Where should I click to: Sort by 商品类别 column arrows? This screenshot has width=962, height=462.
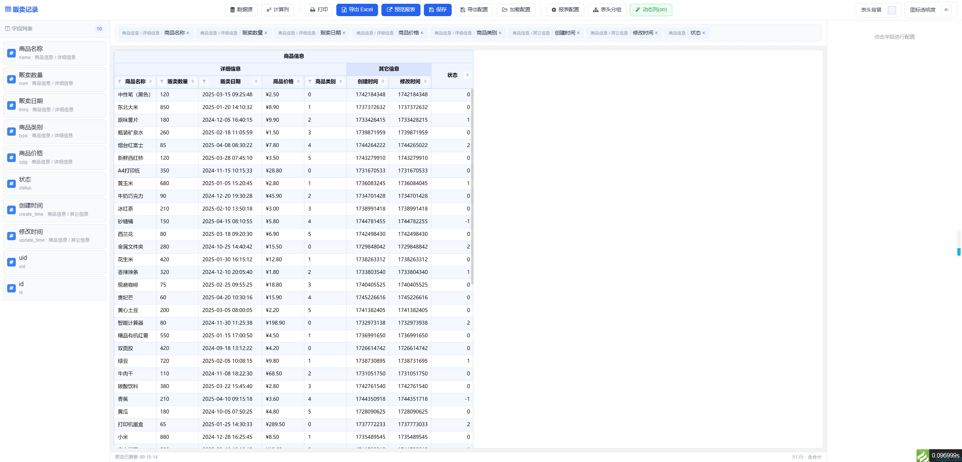pyautogui.click(x=341, y=82)
